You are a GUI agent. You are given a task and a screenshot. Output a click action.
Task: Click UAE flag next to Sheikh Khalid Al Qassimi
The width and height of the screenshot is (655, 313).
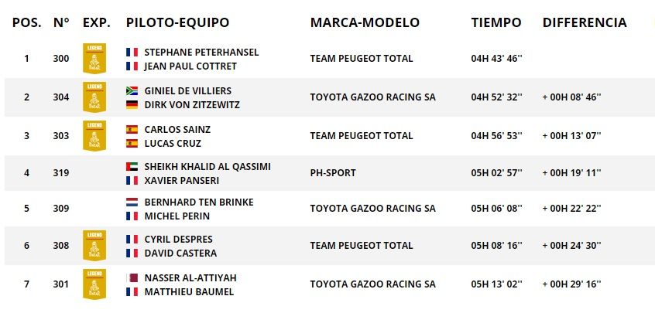pos(132,166)
